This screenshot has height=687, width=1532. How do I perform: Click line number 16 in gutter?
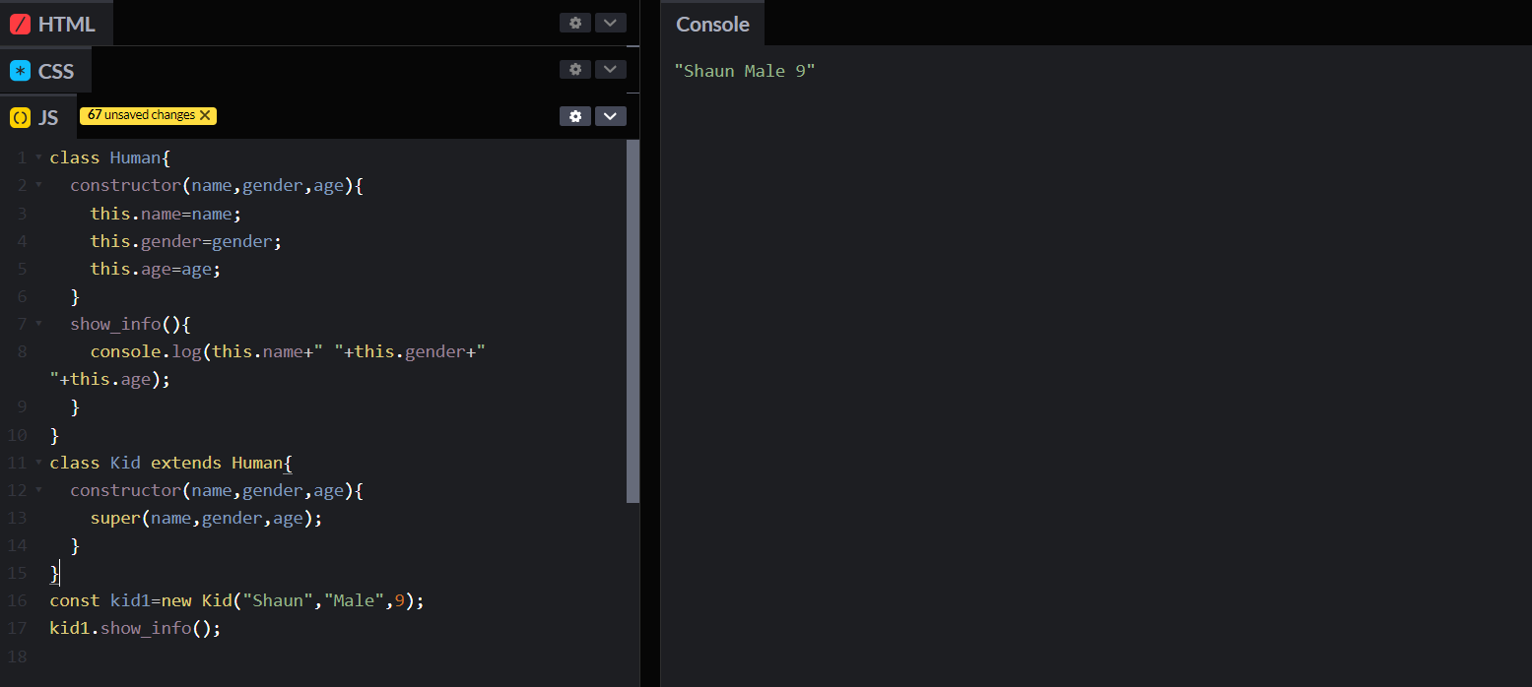click(x=17, y=600)
